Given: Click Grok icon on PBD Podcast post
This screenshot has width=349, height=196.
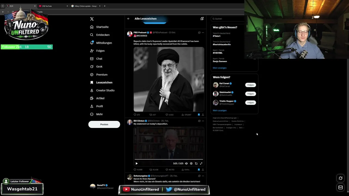Looking at the screenshot, I should point(199,33).
